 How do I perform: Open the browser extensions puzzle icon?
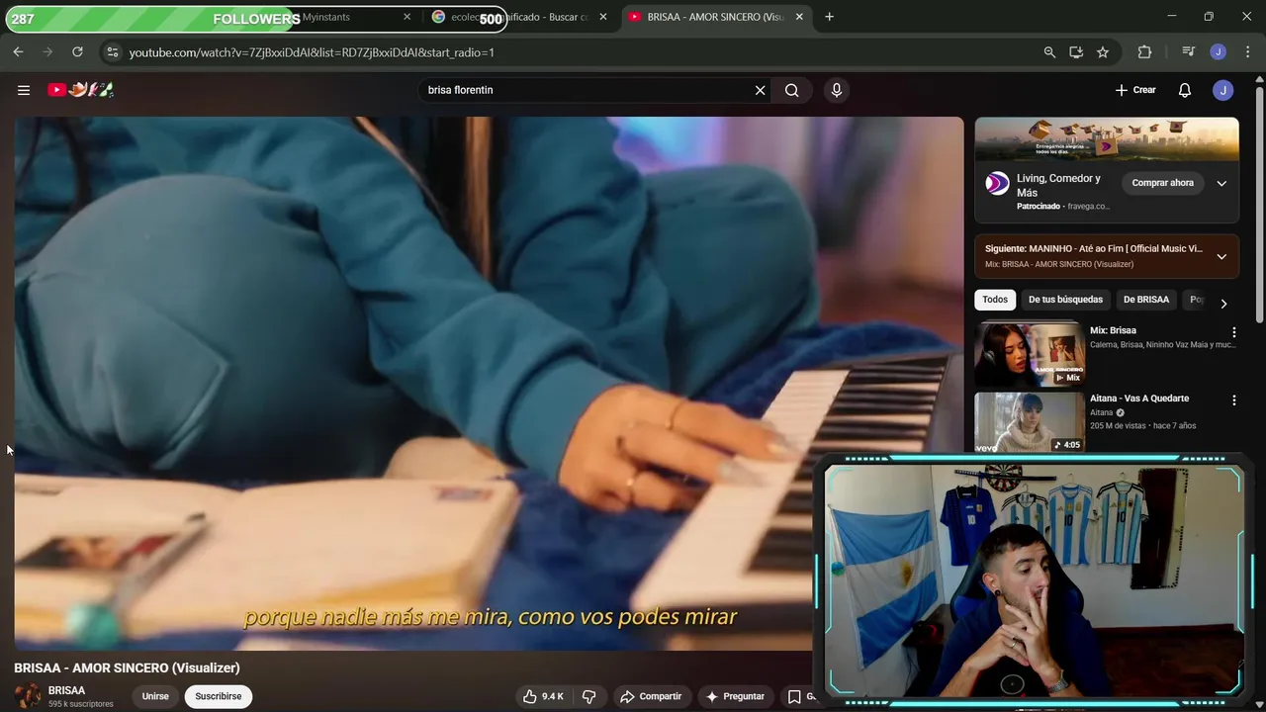tap(1145, 52)
